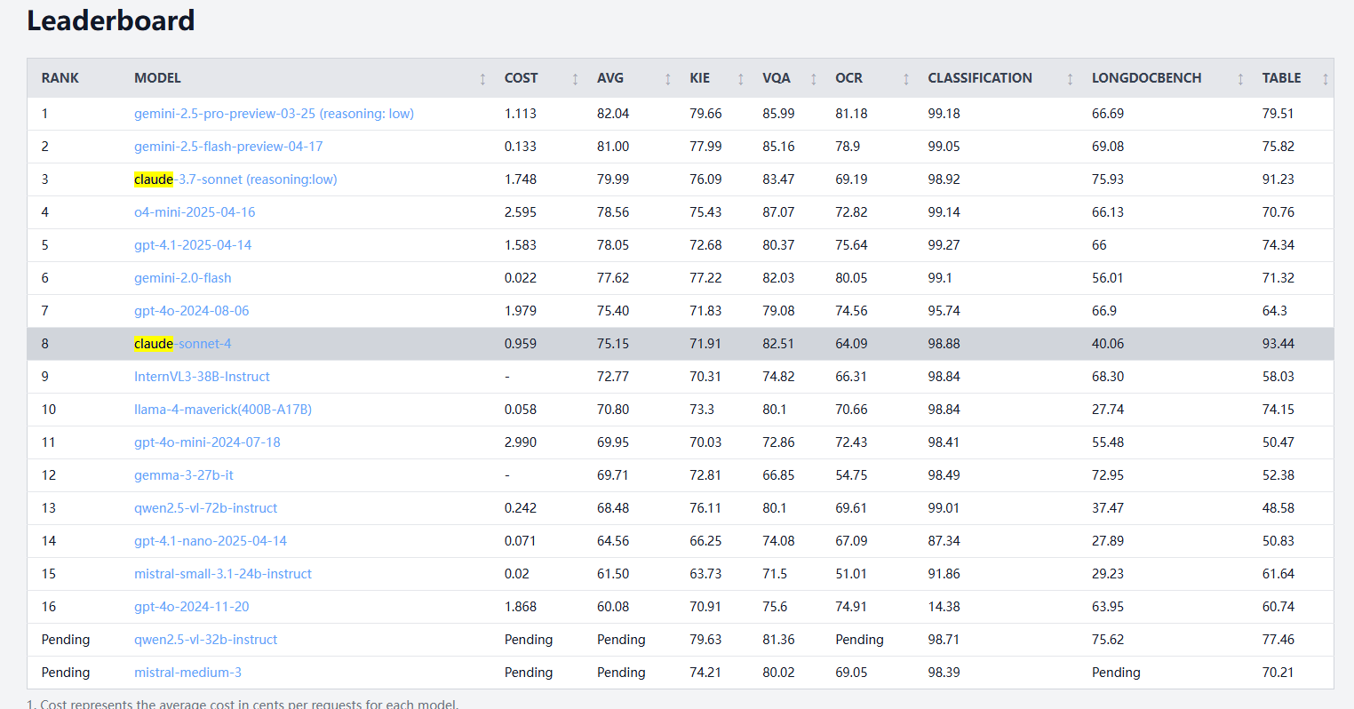1354x709 pixels.
Task: Select table score 93.44
Action: click(1278, 344)
